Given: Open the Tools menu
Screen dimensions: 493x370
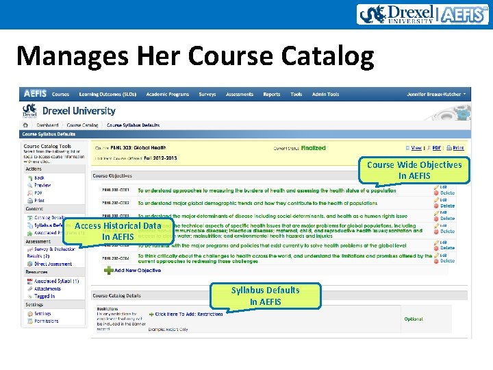Looking at the screenshot, I should tap(296, 94).
